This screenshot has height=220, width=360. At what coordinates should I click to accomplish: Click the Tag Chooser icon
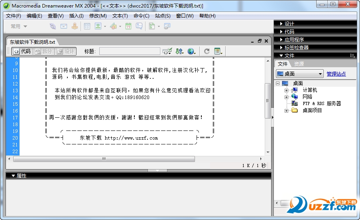[167, 26]
